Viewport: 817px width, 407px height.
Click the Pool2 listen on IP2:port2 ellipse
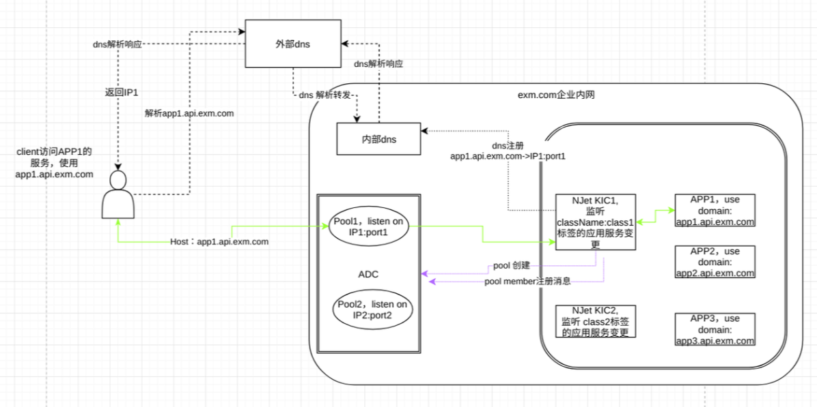tap(373, 310)
